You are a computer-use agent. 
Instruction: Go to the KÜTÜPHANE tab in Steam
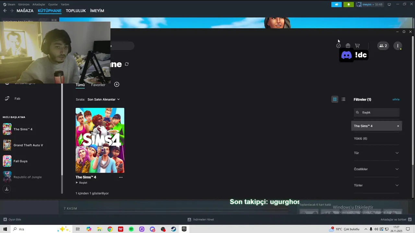point(50,11)
